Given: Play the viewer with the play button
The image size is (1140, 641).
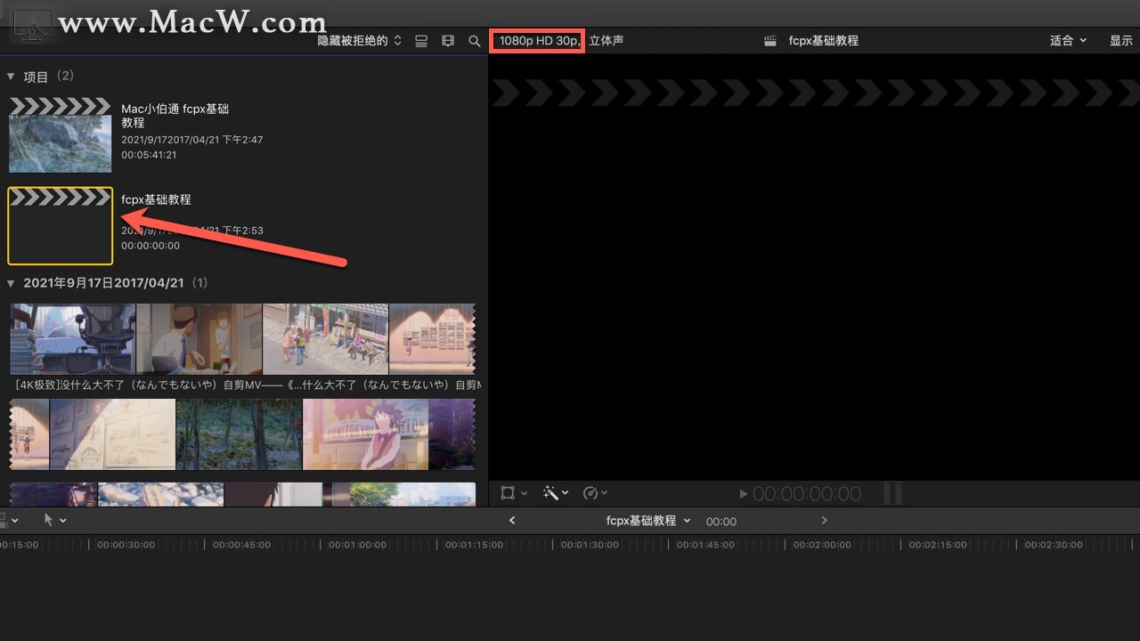Looking at the screenshot, I should click(744, 493).
